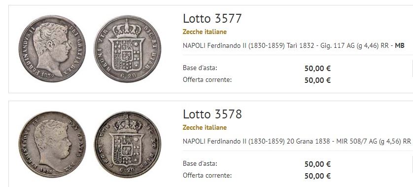413x187 pixels.
Task: Click the MB grade label of Lotto 3577
Action: [400, 45]
